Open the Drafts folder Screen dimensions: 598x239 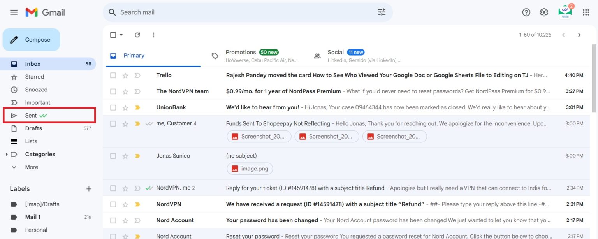[x=33, y=128]
